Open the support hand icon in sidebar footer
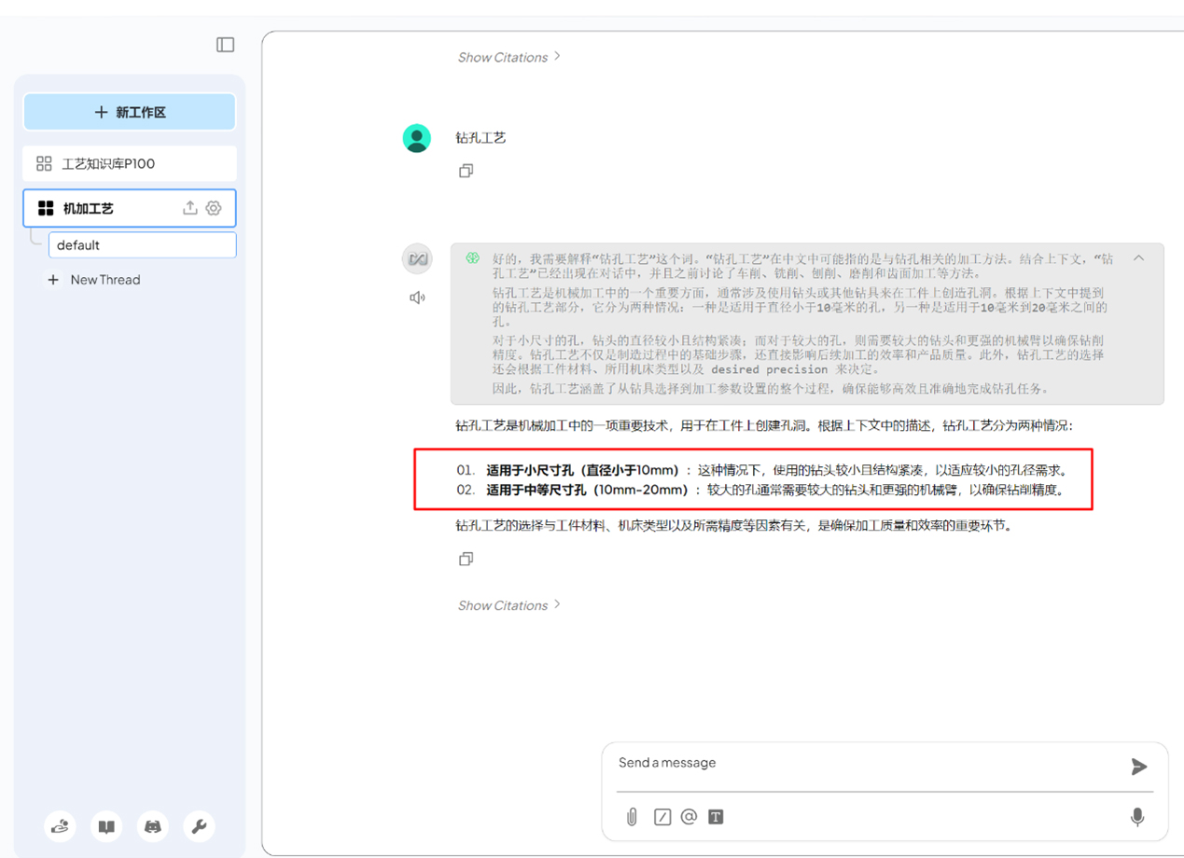Viewport: 1184px width, 858px height. point(61,826)
